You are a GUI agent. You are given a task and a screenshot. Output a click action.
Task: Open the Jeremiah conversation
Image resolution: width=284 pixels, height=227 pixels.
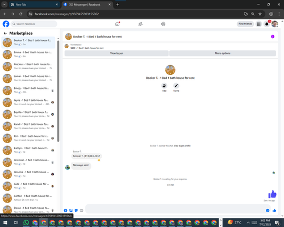(x=28, y=162)
